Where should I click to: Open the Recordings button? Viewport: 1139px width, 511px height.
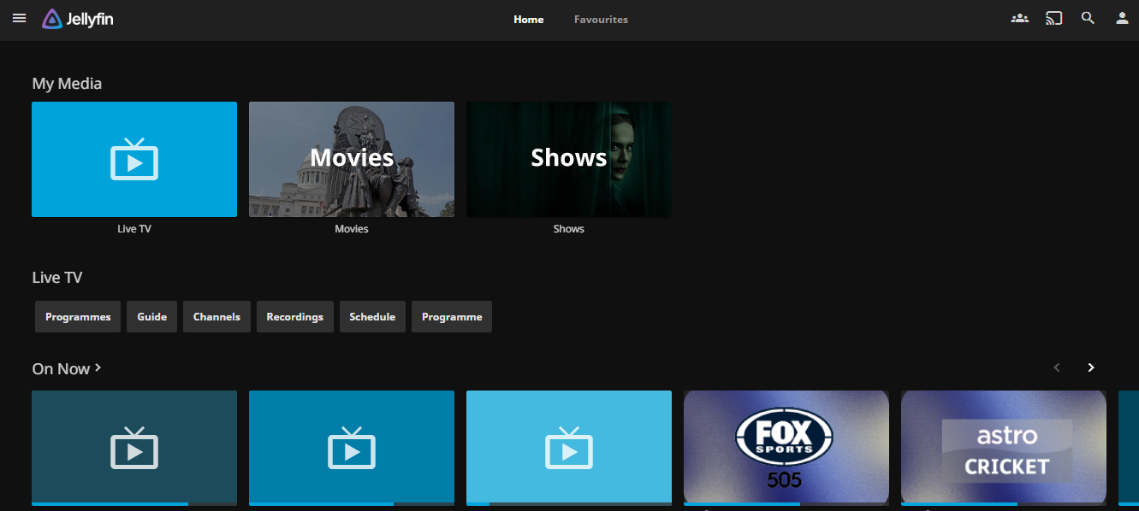point(295,316)
